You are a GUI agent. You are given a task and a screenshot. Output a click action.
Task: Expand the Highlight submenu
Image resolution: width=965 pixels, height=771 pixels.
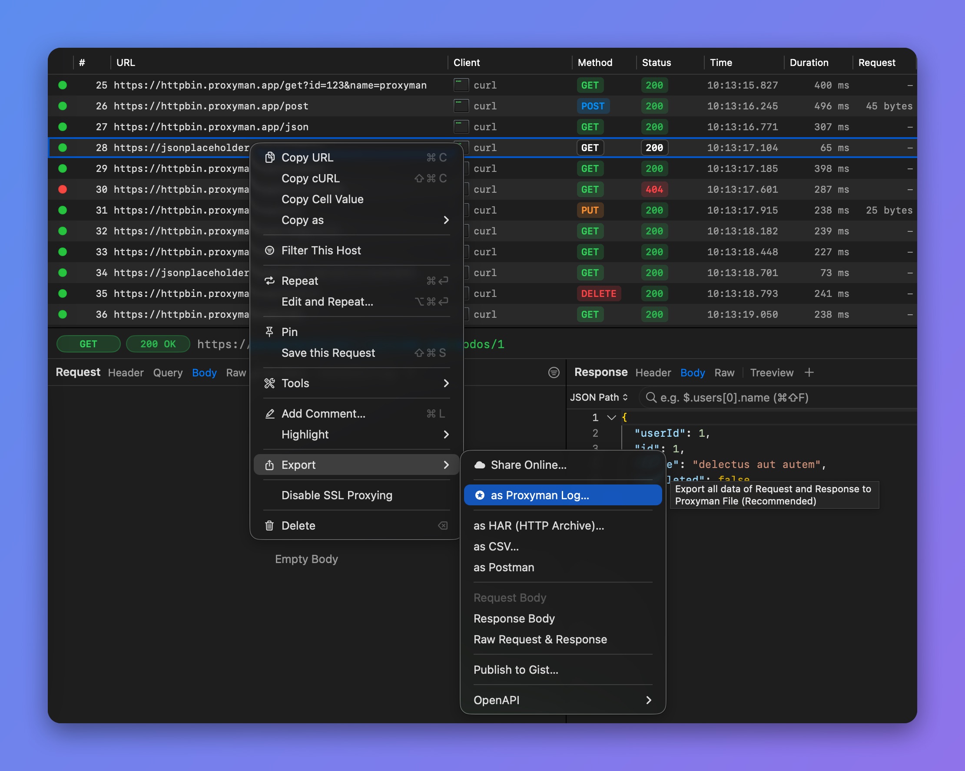tap(356, 435)
